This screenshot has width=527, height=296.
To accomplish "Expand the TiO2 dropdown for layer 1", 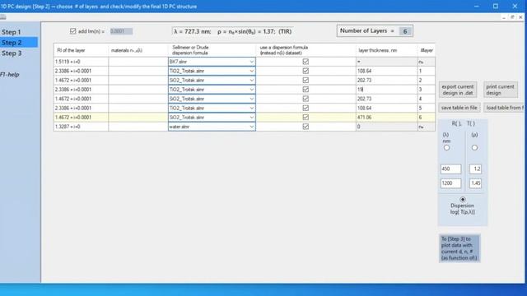I will [x=252, y=71].
